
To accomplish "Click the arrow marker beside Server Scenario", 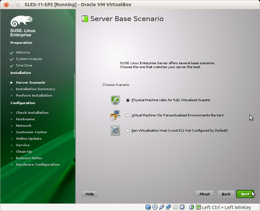I will tap(11, 83).
